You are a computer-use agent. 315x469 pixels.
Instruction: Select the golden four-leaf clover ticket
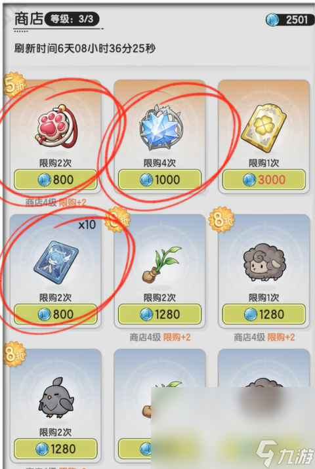[264, 127]
